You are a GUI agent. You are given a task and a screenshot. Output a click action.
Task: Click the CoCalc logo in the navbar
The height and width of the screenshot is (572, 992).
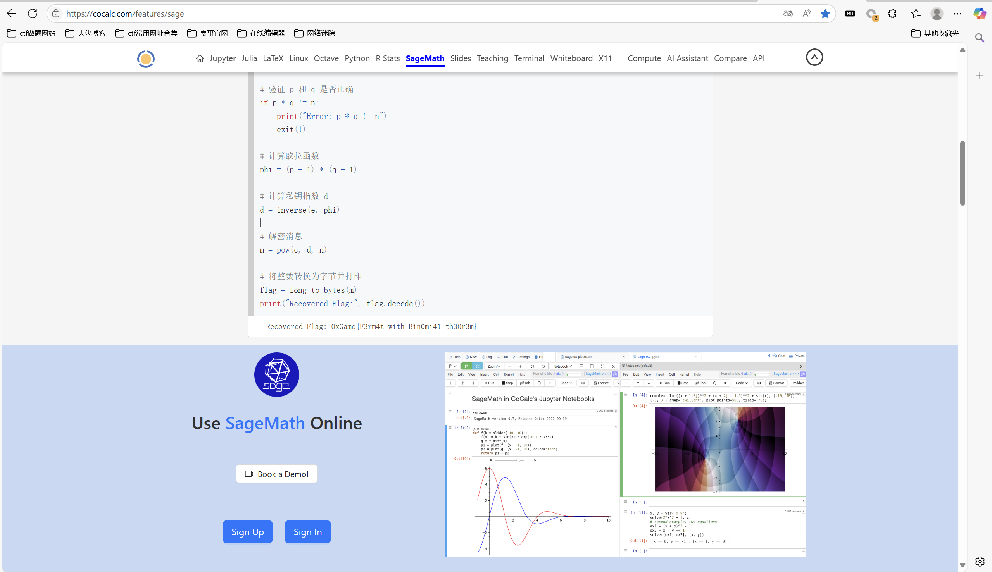pos(145,58)
